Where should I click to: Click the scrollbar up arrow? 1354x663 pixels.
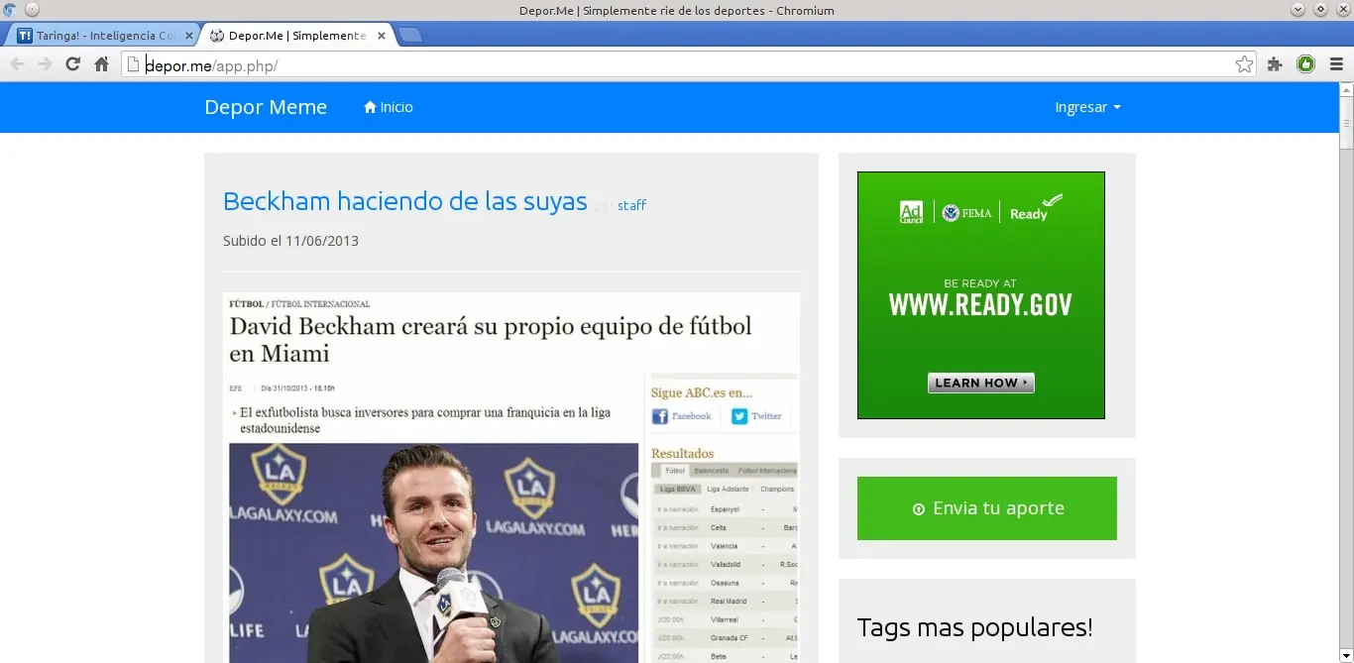[x=1346, y=90]
